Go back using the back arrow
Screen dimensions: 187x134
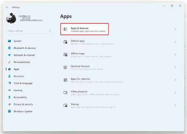(x=7, y=7)
